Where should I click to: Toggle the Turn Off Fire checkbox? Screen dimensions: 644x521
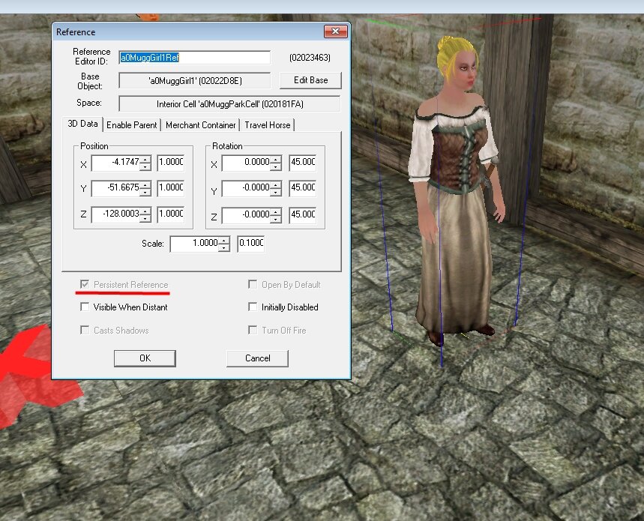click(253, 330)
